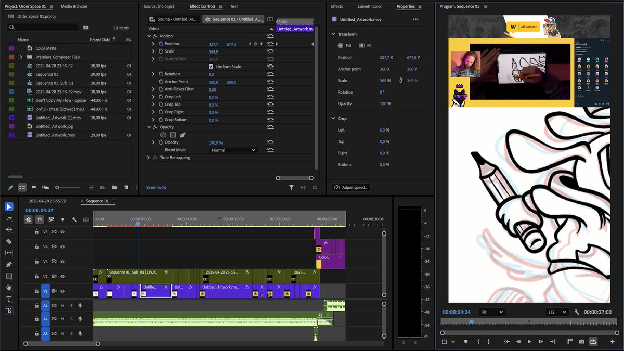Collapse the Transform section in Properties

click(x=333, y=34)
